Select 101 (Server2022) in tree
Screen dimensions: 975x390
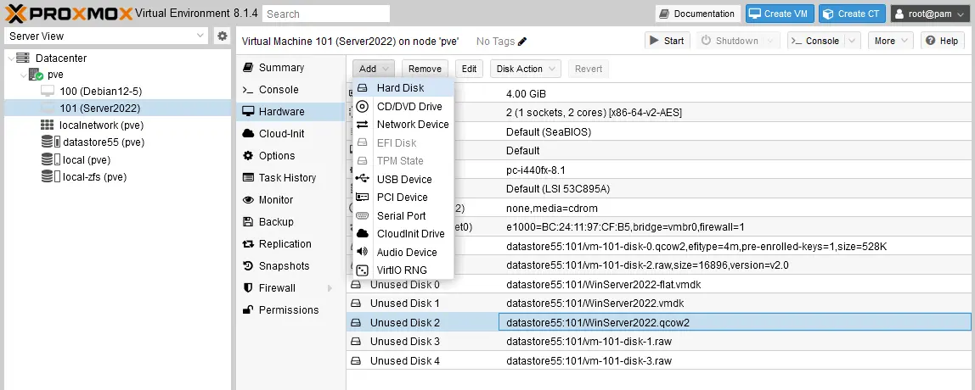tap(117, 108)
